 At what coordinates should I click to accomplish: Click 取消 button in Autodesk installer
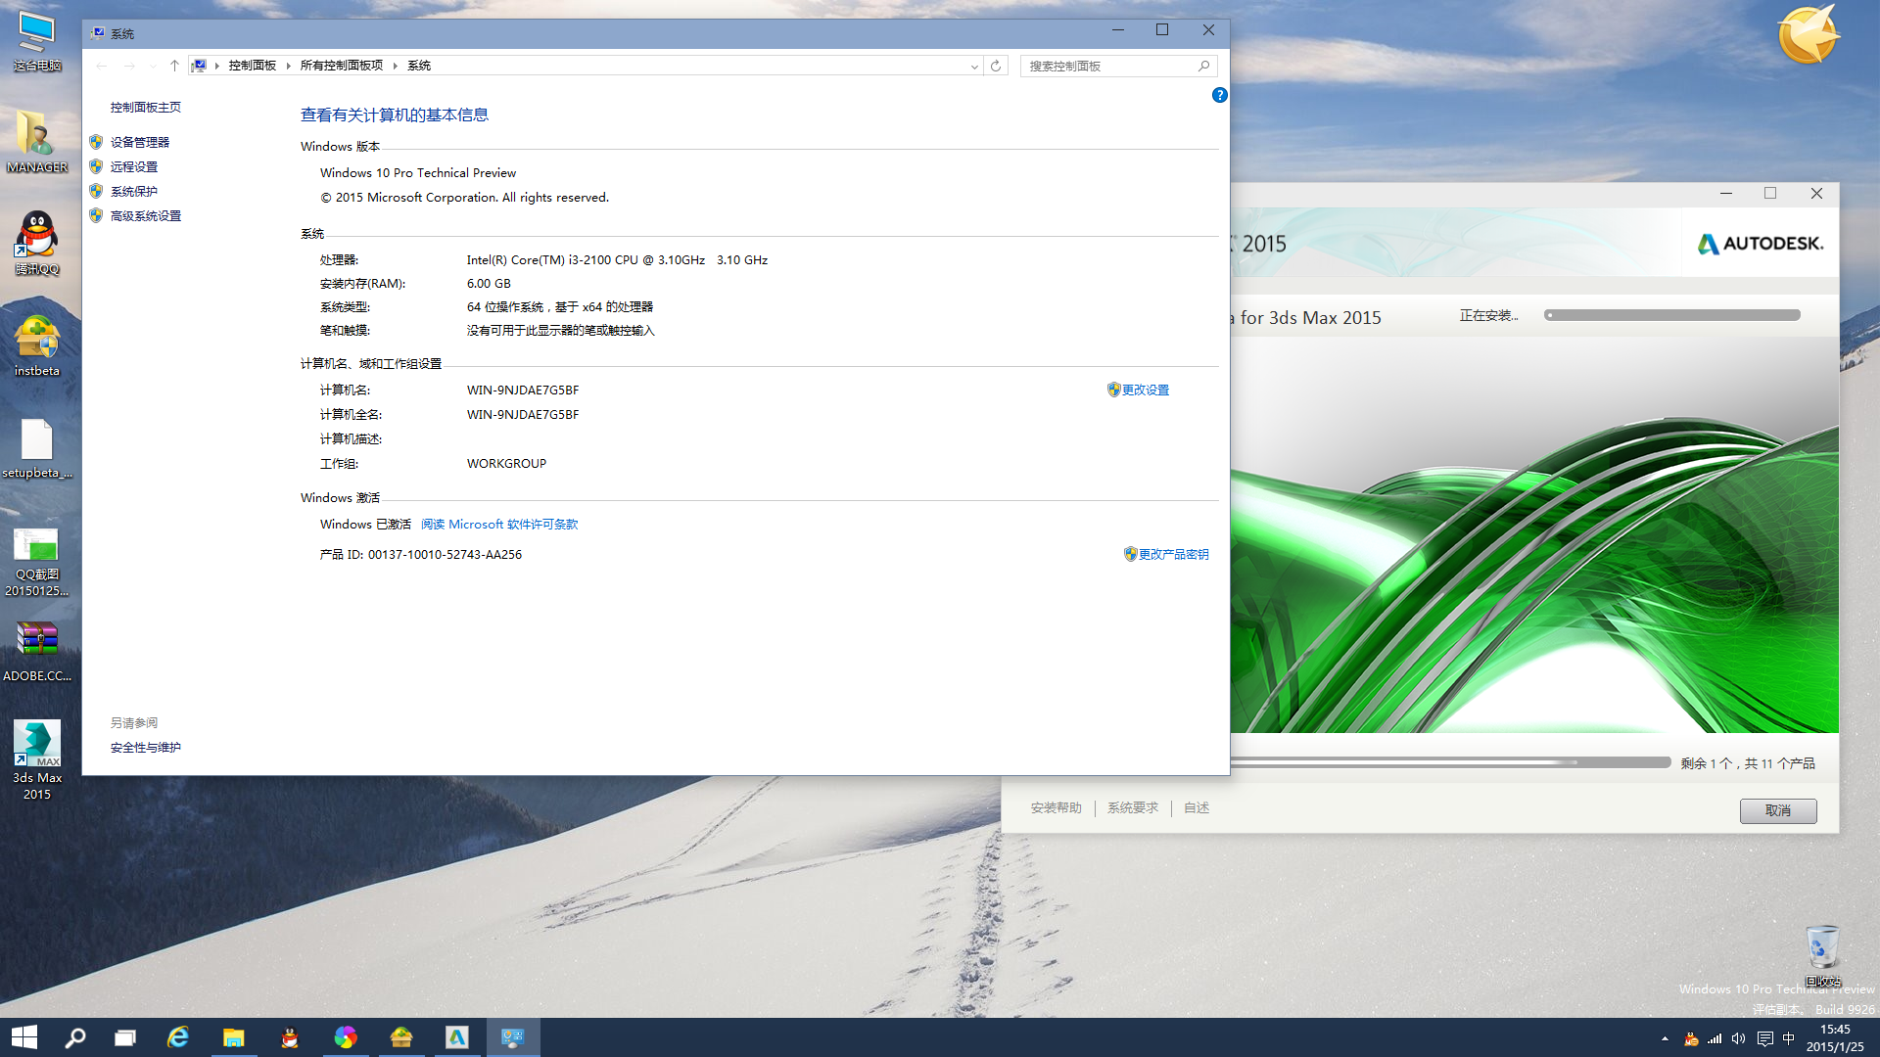[x=1778, y=810]
